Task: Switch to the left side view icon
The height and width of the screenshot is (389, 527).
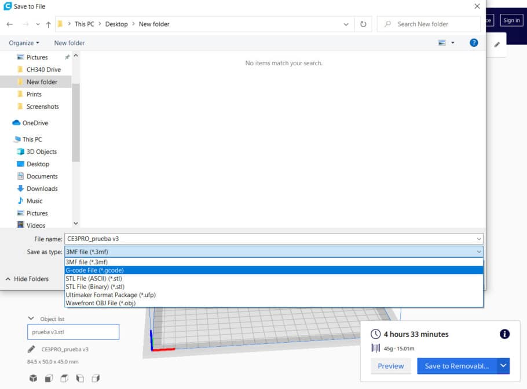Action: click(80, 378)
